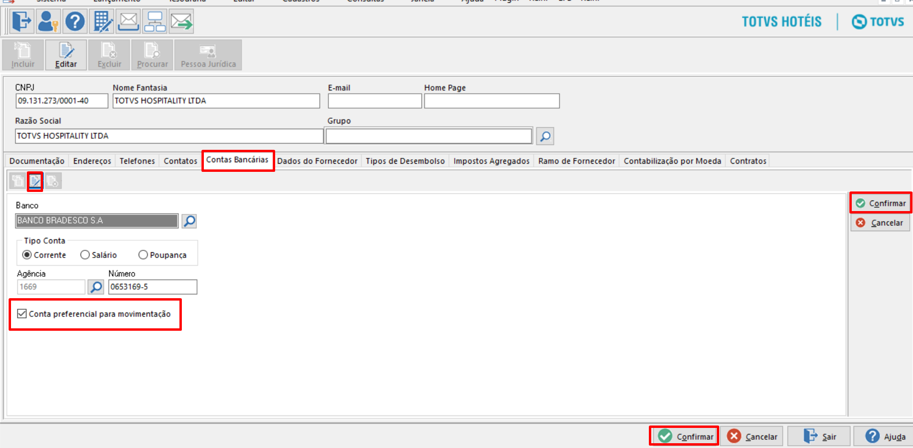Image resolution: width=913 pixels, height=448 pixels.
Task: Click the Editar toolbar button
Action: click(x=66, y=55)
